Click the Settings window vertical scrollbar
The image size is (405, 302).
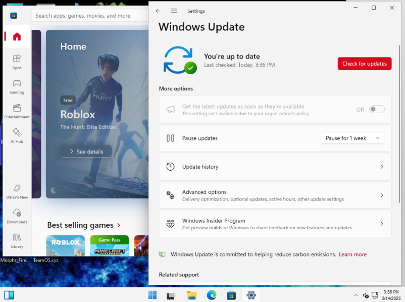[x=399, y=124]
